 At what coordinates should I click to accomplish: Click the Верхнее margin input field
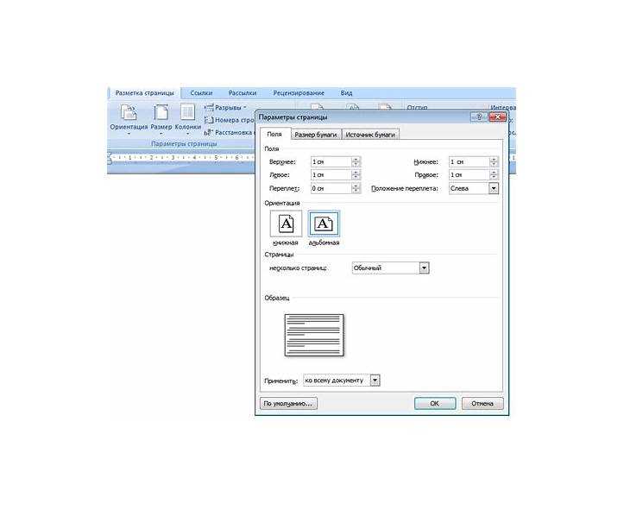click(x=331, y=162)
